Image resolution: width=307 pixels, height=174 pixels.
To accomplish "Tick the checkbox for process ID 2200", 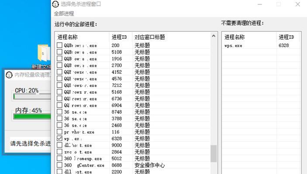I will point(59,171).
